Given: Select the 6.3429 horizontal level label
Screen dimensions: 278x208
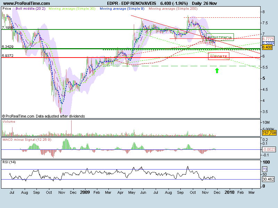Looking at the screenshot, I should pyautogui.click(x=7, y=46).
